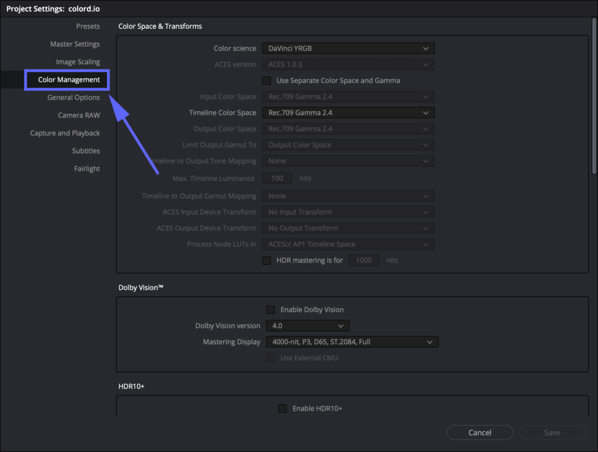Image resolution: width=598 pixels, height=452 pixels.
Task: Enable Dolby Vision
Action: (x=270, y=310)
